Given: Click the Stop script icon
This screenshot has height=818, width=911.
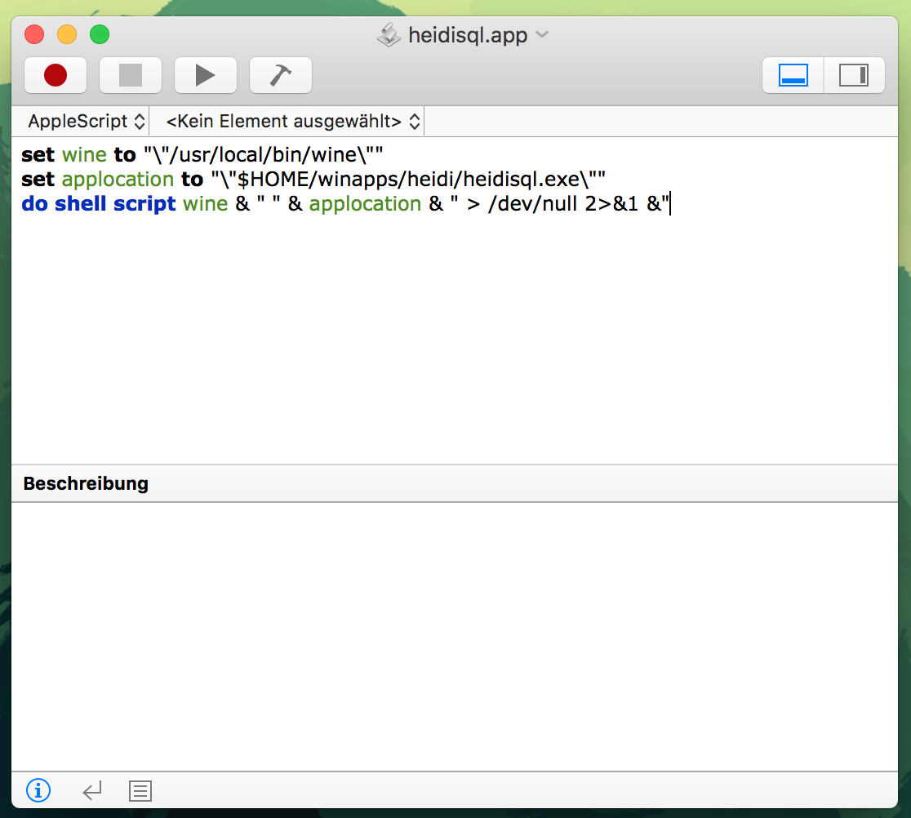Looking at the screenshot, I should point(130,74).
